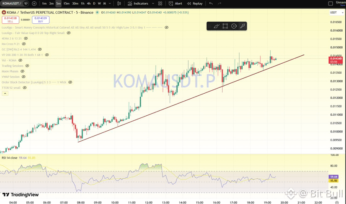The width and height of the screenshot is (346, 204).
Task: Open the Indicators dialog
Action: (x=138, y=3)
